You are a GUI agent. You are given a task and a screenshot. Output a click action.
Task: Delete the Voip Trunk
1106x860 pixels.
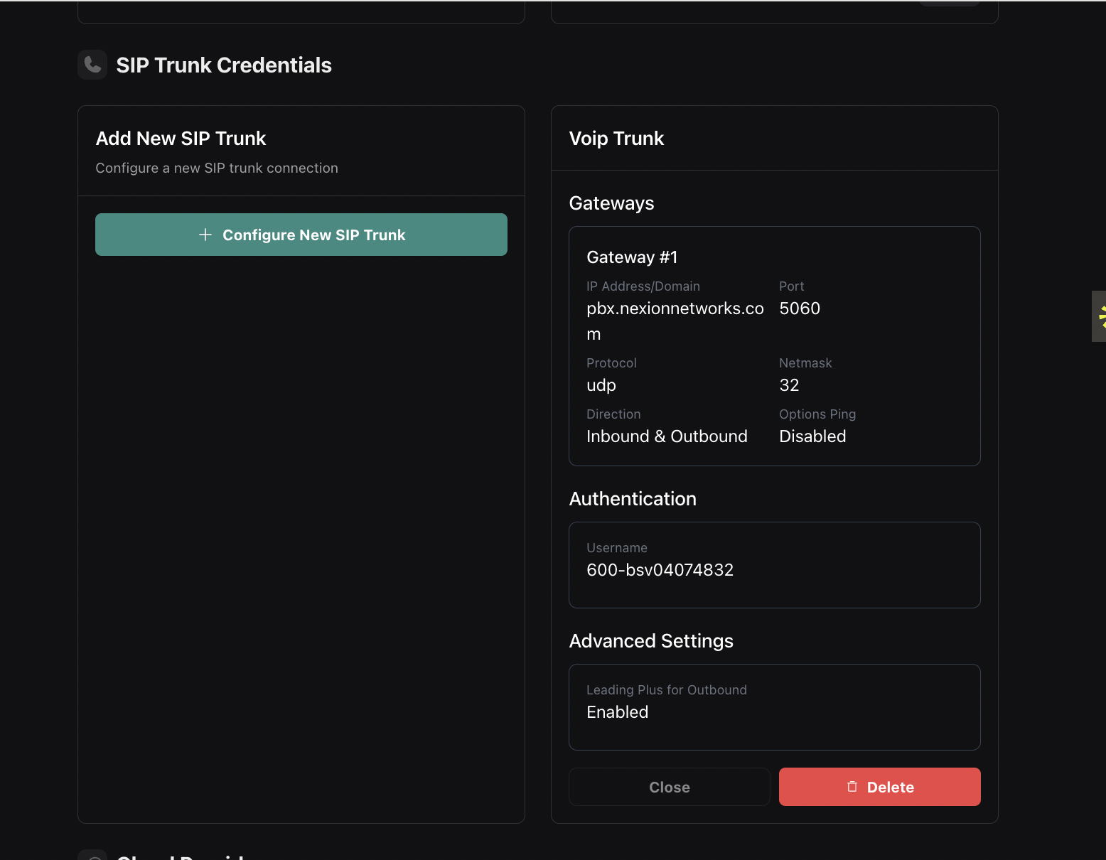(x=879, y=787)
